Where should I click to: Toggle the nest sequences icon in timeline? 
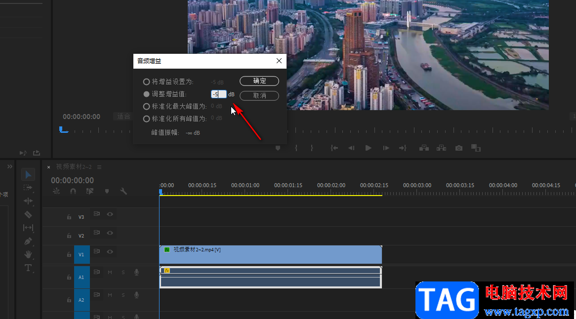(56, 191)
